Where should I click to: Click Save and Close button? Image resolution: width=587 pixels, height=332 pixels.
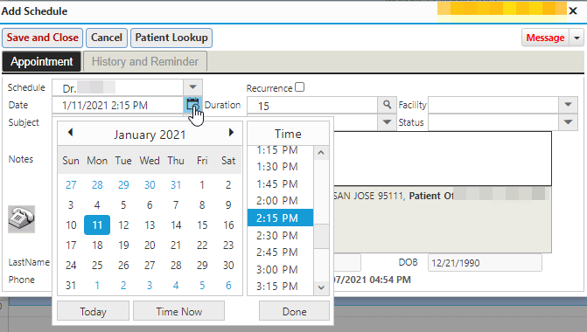[42, 38]
